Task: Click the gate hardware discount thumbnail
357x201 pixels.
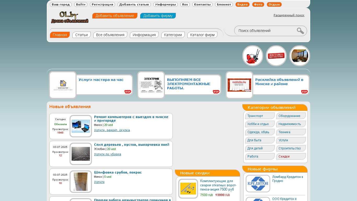Action: (x=188, y=189)
